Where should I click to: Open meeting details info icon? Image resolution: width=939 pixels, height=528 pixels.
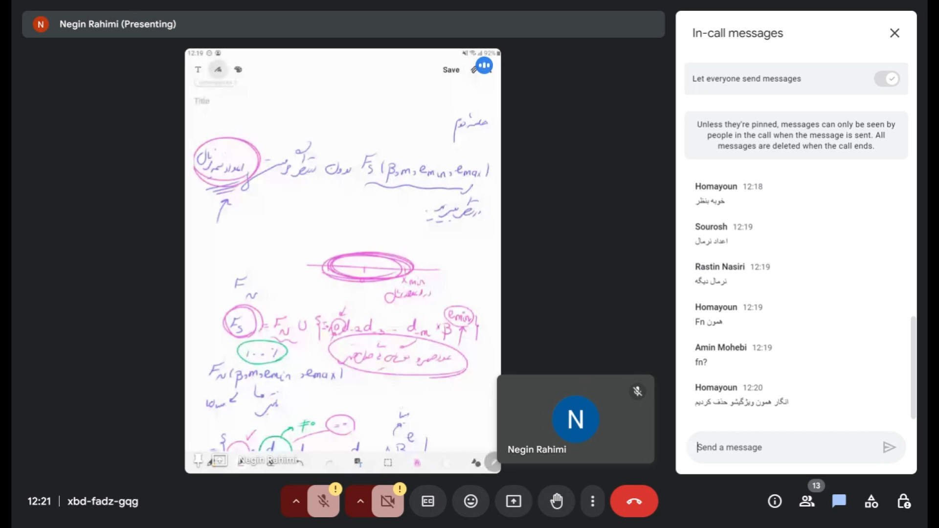[x=775, y=501]
